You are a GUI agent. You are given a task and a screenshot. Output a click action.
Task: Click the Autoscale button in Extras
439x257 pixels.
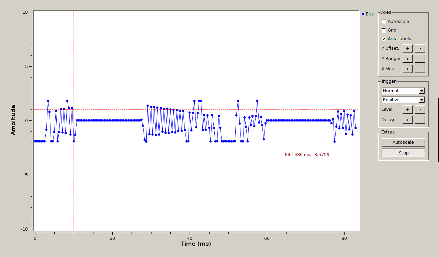pyautogui.click(x=403, y=142)
